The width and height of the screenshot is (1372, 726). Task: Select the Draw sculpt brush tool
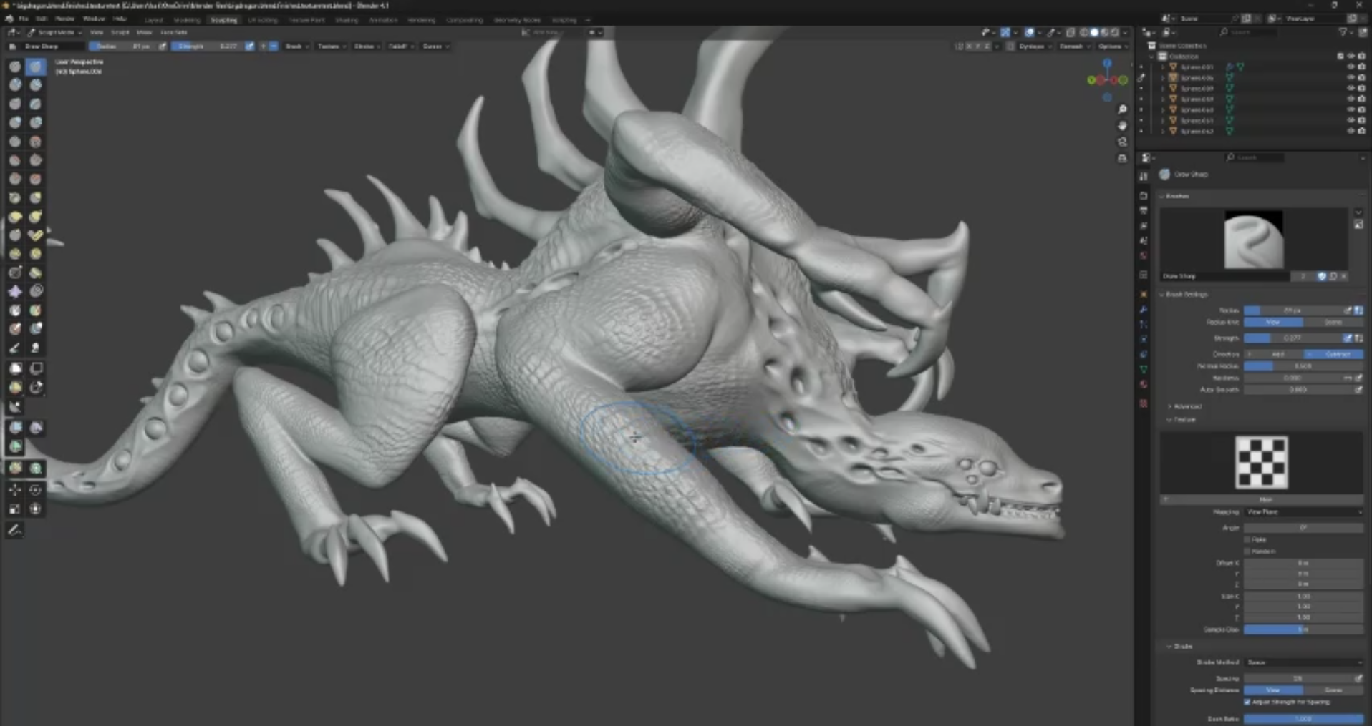[x=15, y=67]
